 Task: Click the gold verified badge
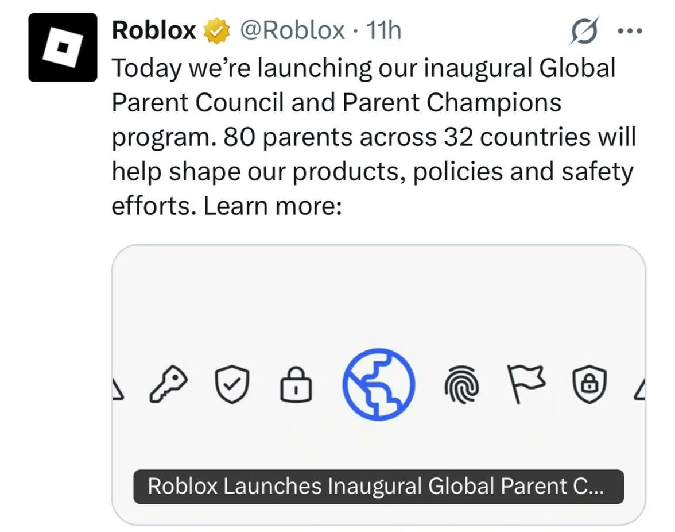point(216,31)
